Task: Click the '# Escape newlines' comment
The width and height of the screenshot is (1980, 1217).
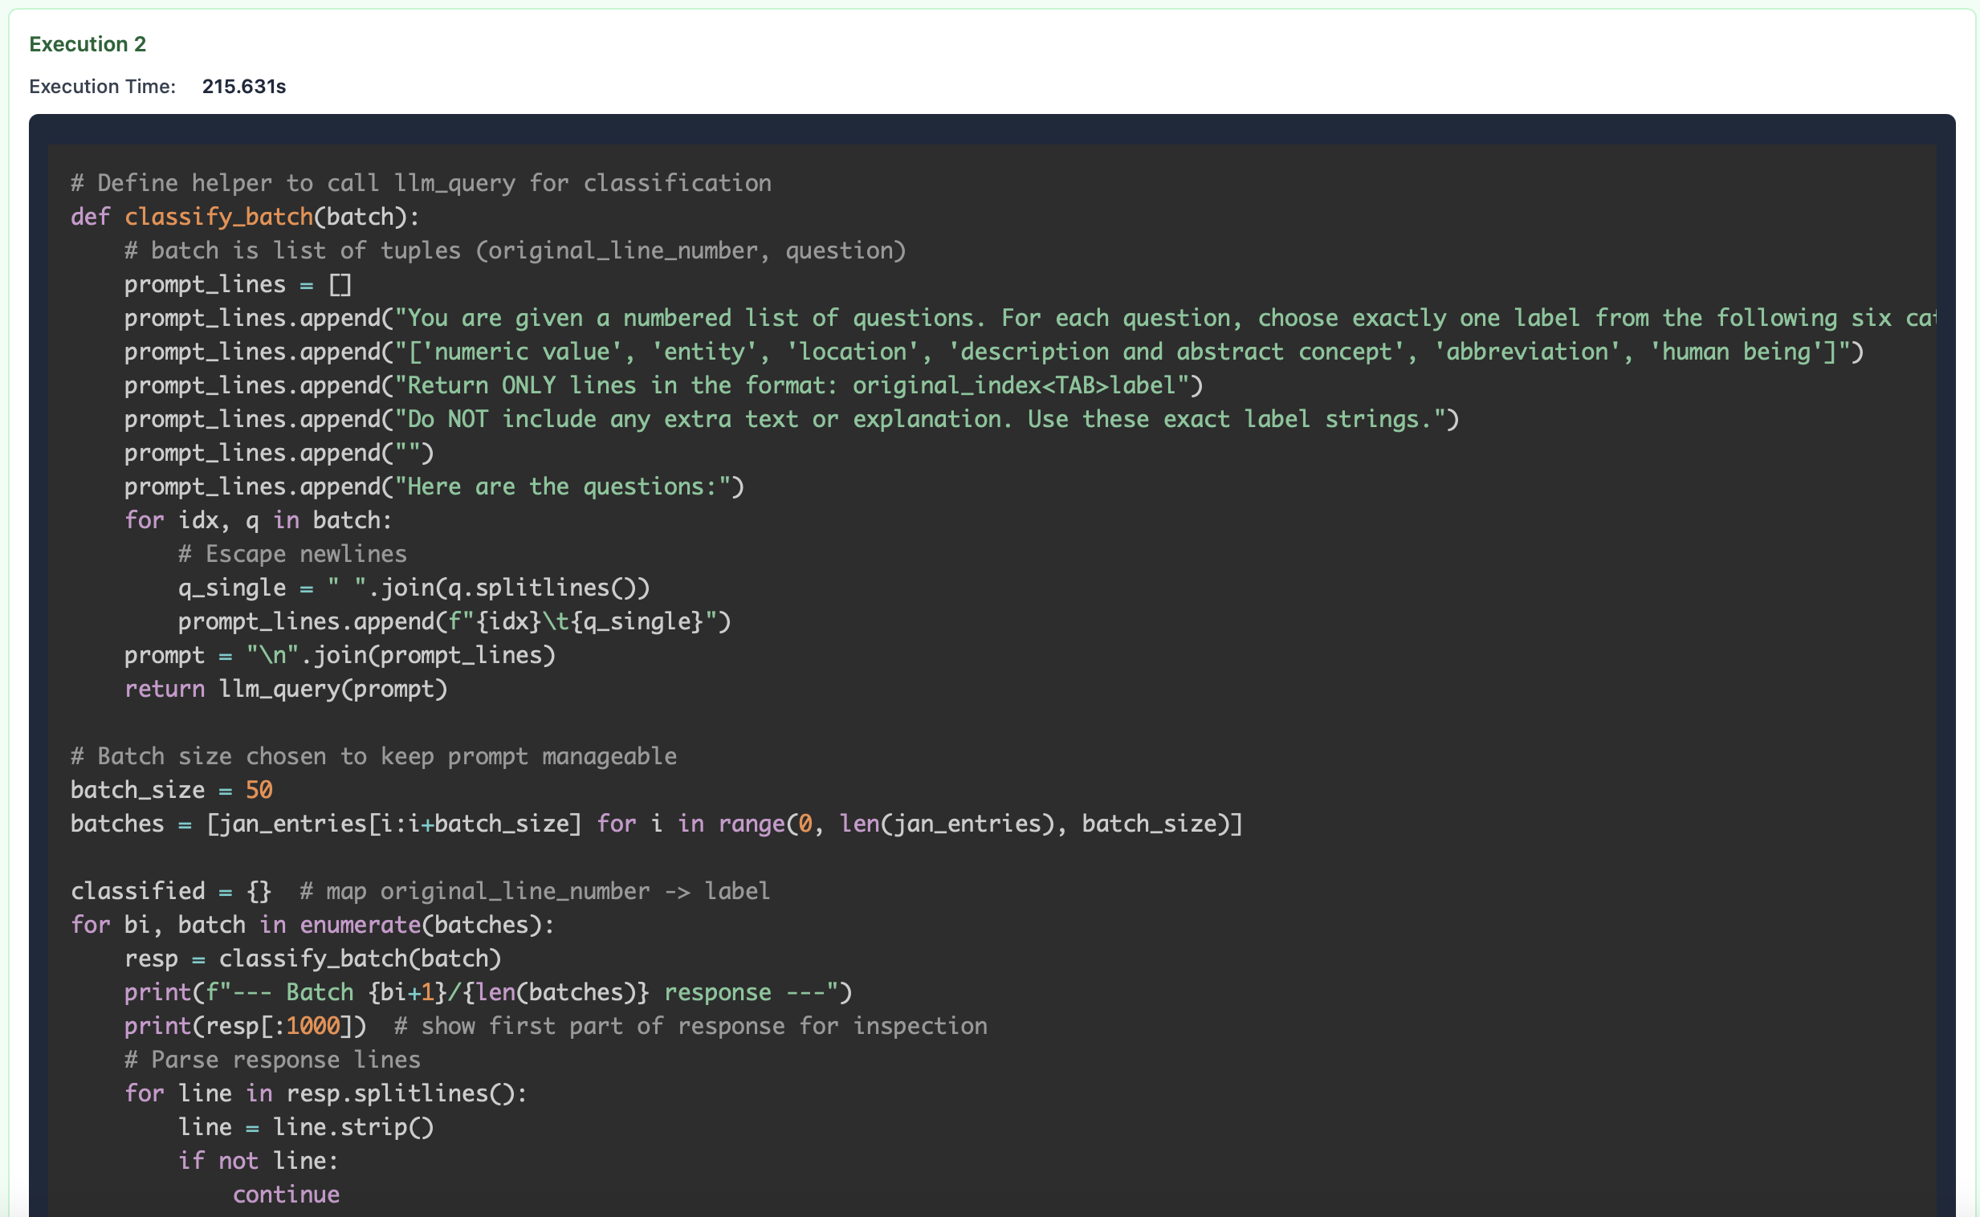Action: pos(292,554)
